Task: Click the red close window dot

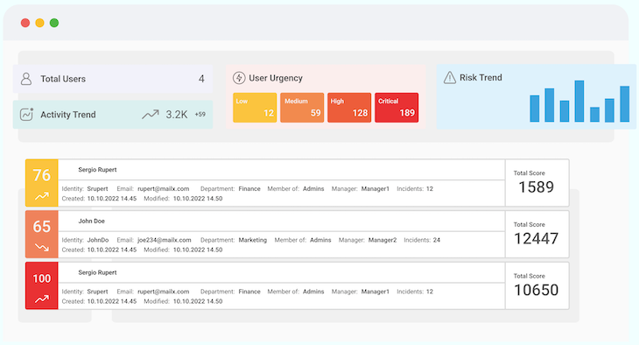Action: 25,23
